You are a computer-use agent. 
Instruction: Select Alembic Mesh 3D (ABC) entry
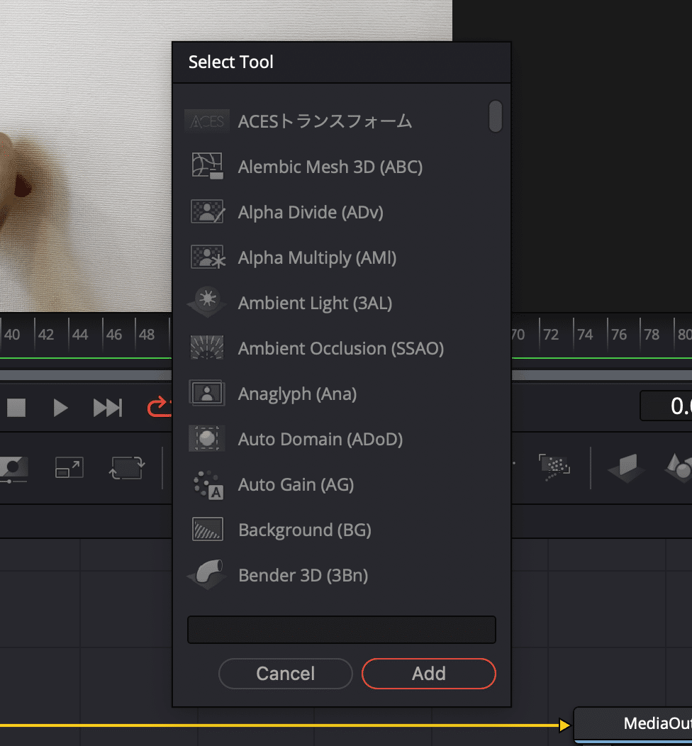click(x=330, y=167)
